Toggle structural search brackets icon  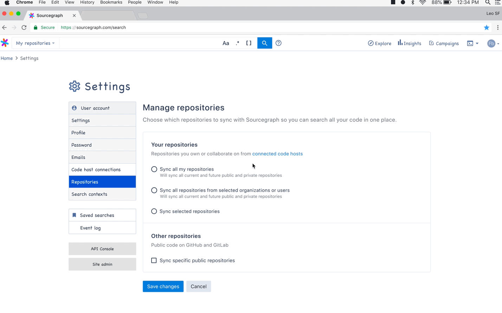249,43
